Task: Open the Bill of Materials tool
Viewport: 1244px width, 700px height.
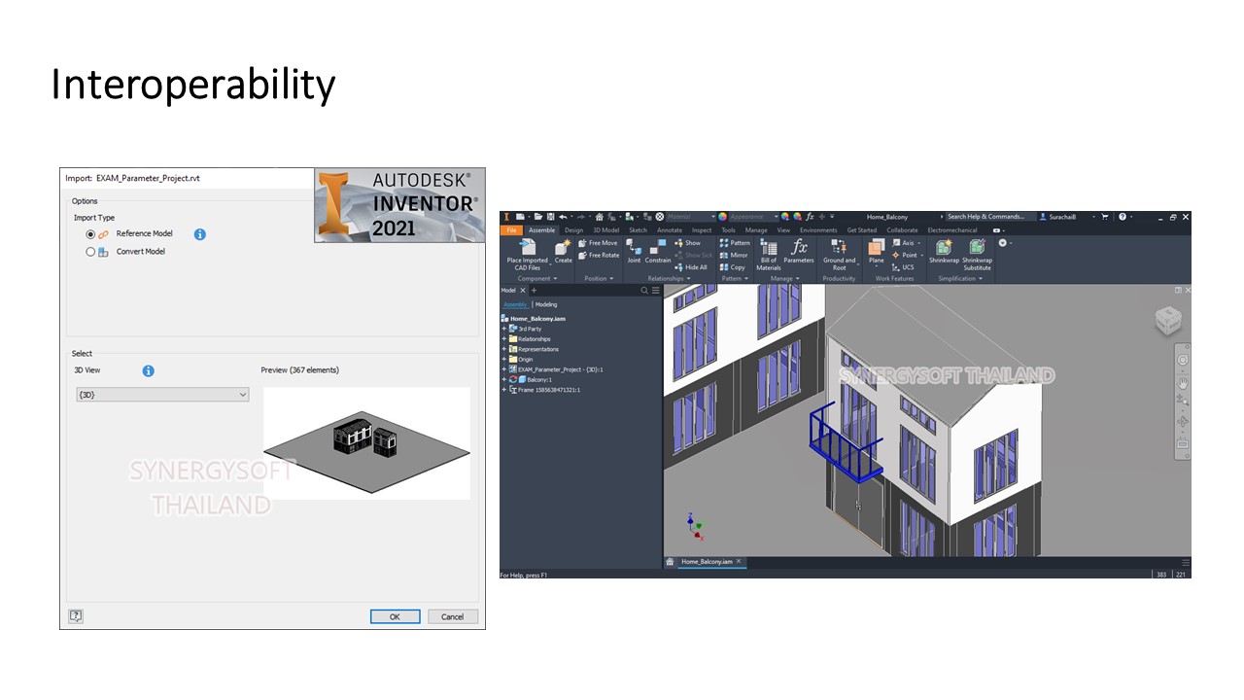Action: click(x=768, y=256)
